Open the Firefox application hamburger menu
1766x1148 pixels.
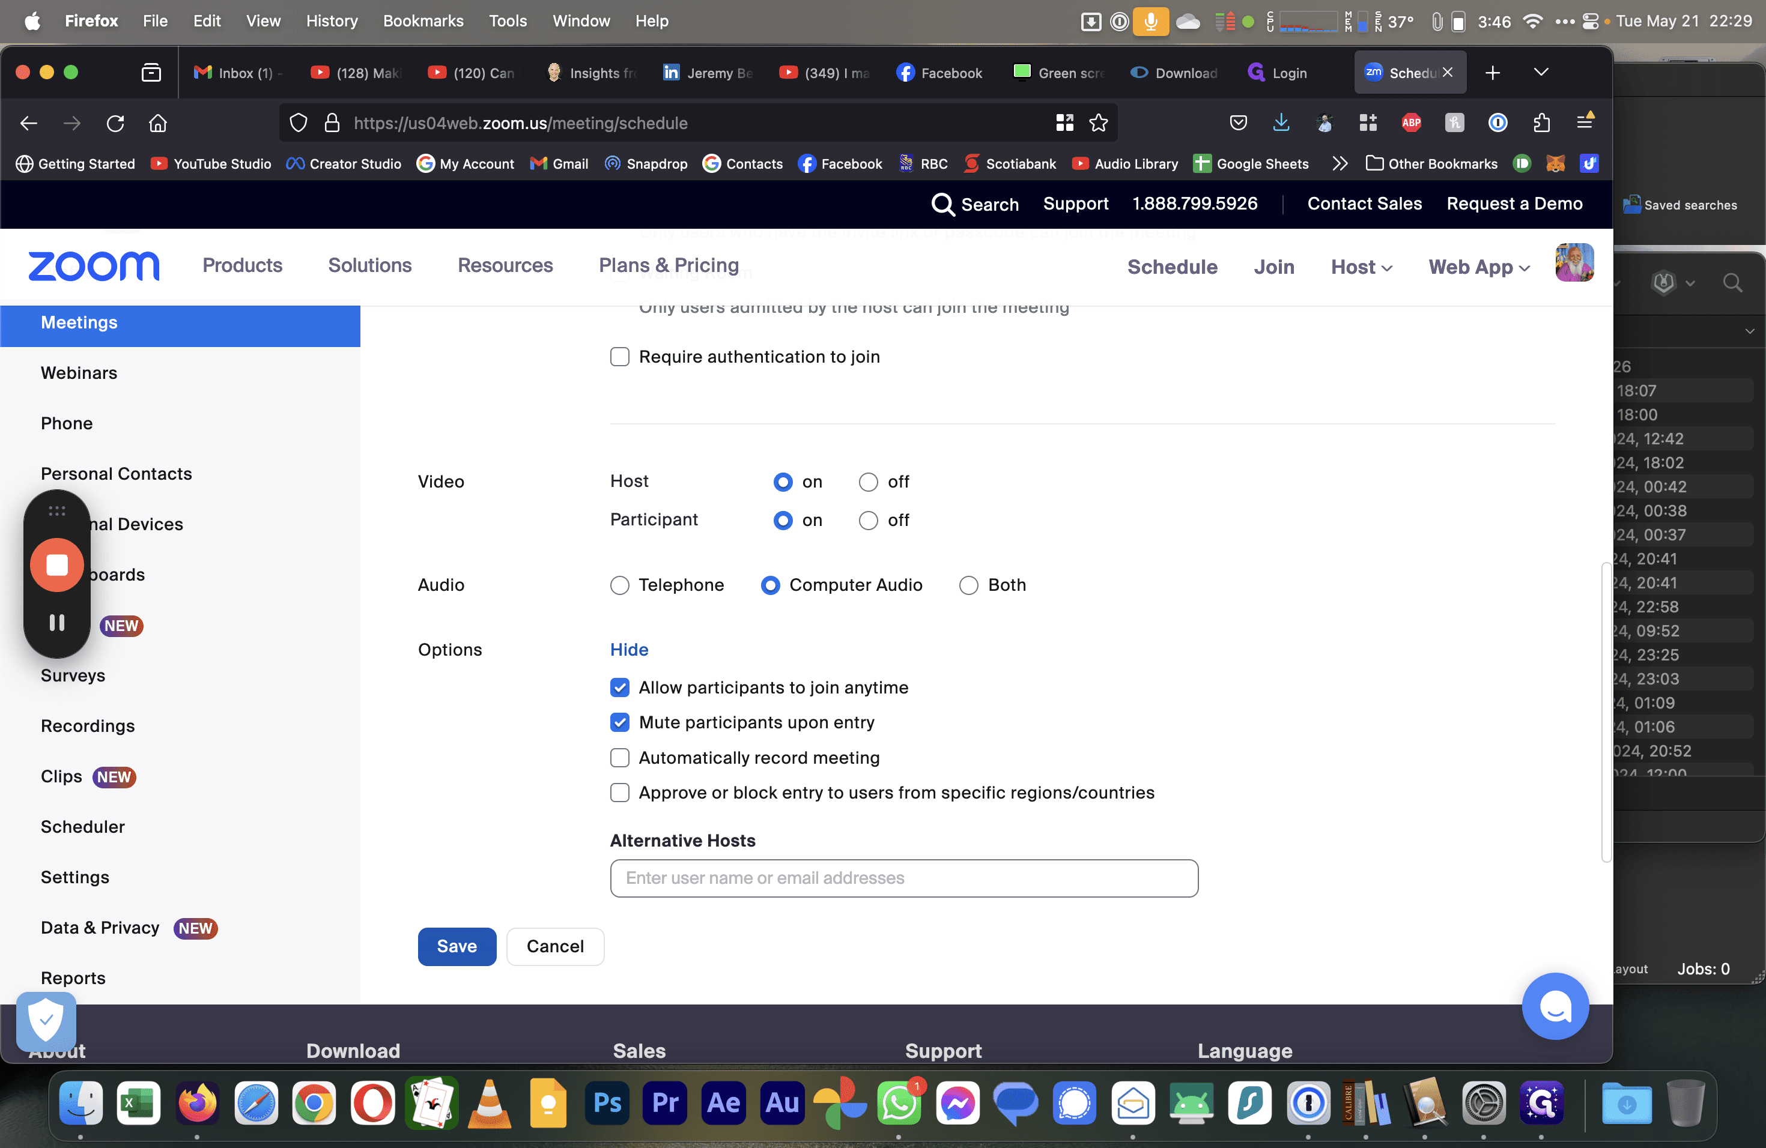pos(1585,123)
